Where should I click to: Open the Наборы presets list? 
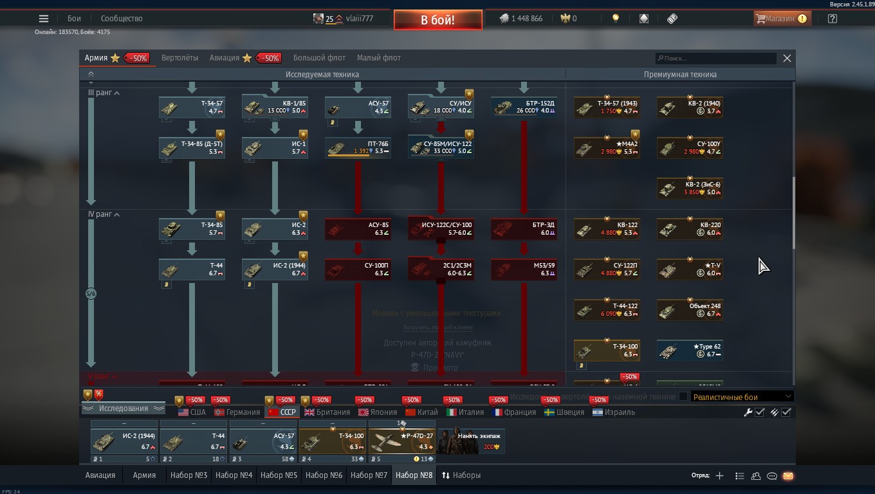click(461, 475)
